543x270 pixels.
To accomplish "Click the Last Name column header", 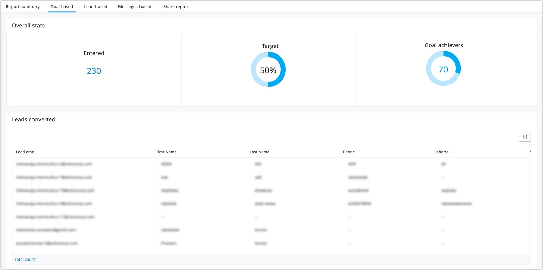I will pyautogui.click(x=259, y=152).
